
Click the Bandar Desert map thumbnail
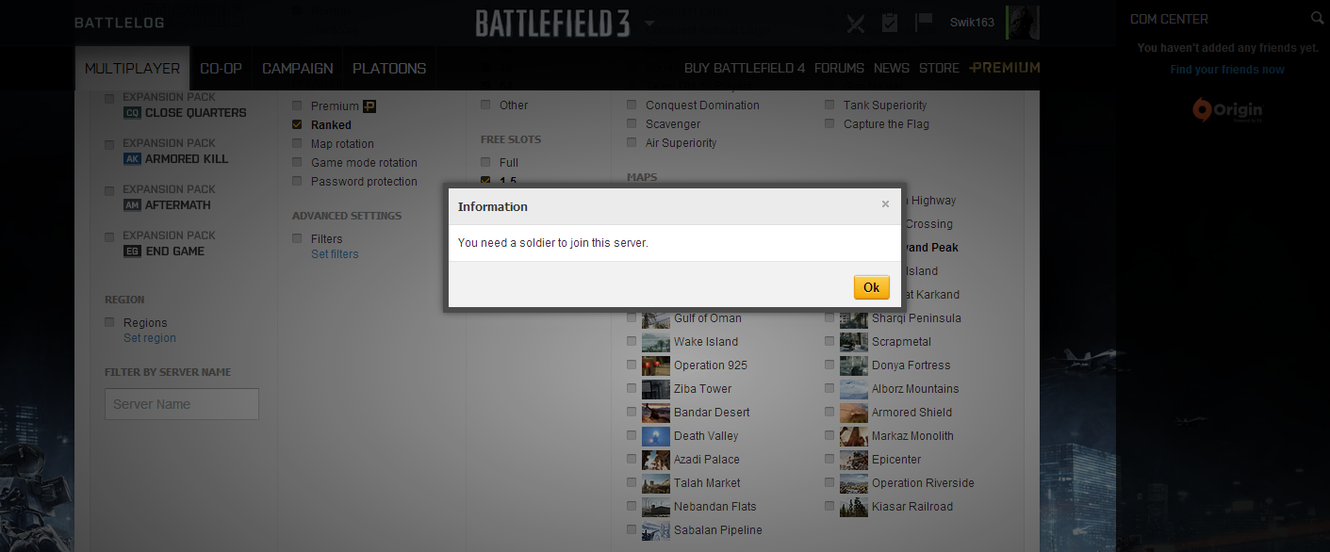point(656,413)
